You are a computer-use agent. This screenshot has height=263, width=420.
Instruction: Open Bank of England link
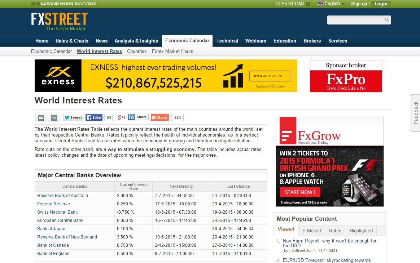(x=53, y=254)
